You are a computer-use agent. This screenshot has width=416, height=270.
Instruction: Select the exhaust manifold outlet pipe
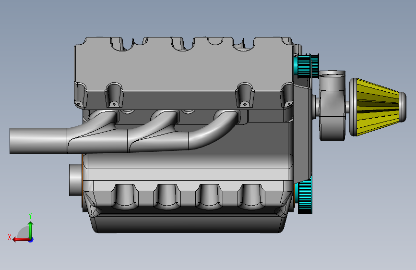pos(38,141)
